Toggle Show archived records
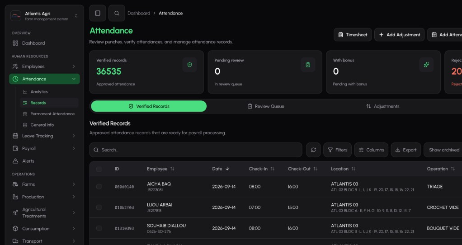Viewport: 462px width, 245px height. 444,150
